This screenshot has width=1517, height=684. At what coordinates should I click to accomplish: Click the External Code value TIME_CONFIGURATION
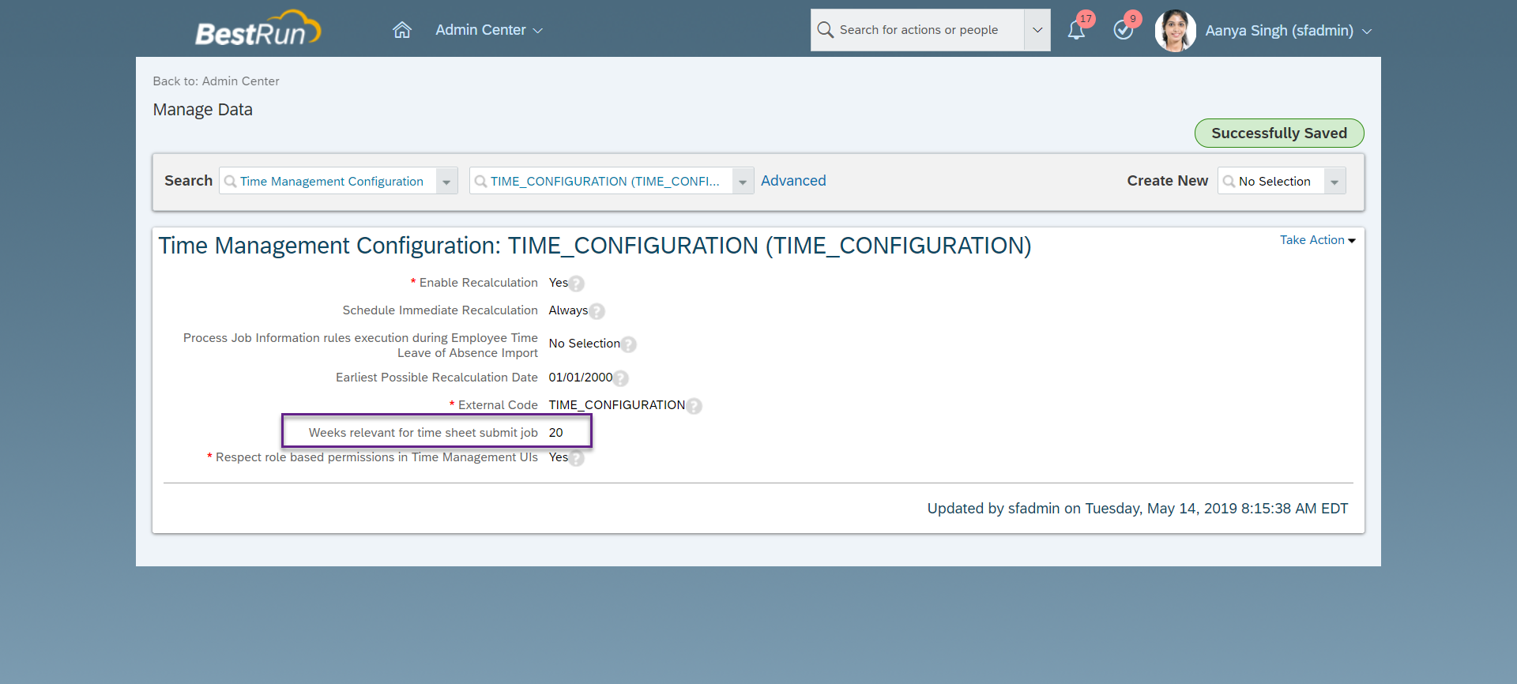617,405
